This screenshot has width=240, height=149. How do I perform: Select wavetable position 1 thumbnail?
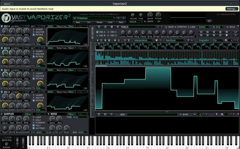(99, 46)
